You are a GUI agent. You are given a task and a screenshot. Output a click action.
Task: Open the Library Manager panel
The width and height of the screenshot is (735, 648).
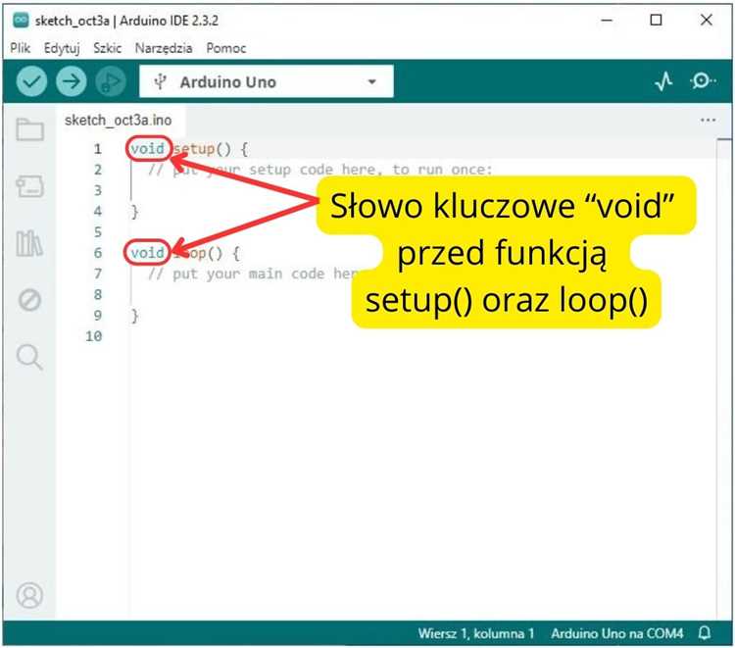(29, 243)
